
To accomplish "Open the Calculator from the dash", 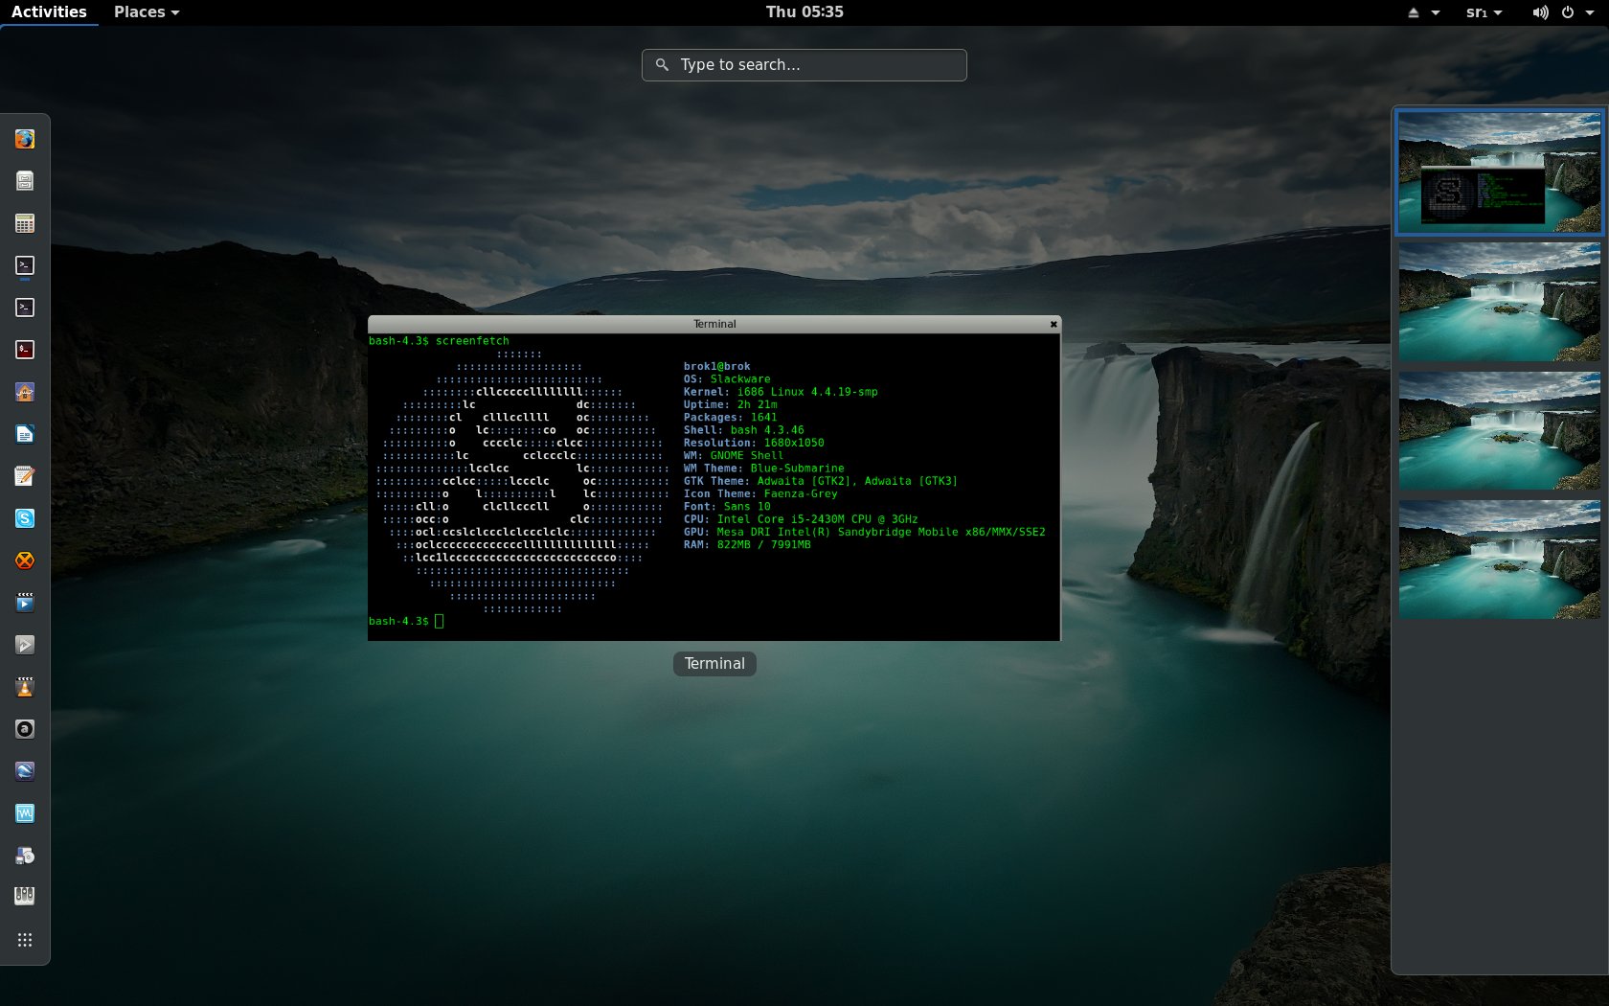I will 25,223.
